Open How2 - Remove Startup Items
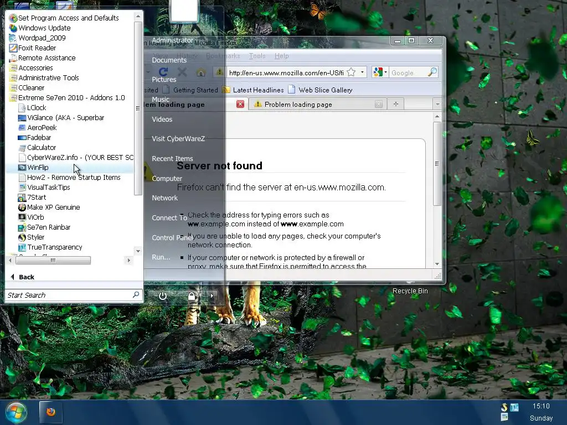567x425 pixels. [x=74, y=177]
